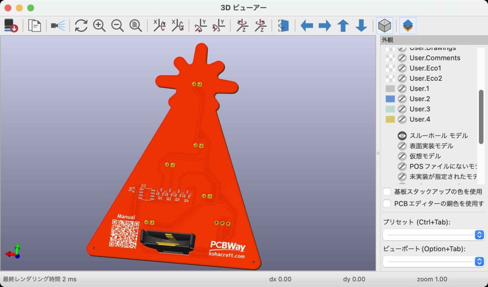The height and width of the screenshot is (287, 488).
Task: Click the rotate X clockwise icon
Action: [x=159, y=25]
